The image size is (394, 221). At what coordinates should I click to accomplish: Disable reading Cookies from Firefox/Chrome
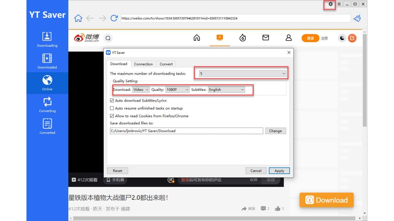click(112, 116)
